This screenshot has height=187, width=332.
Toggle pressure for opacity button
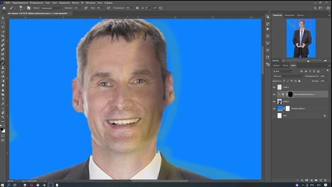coord(86,8)
